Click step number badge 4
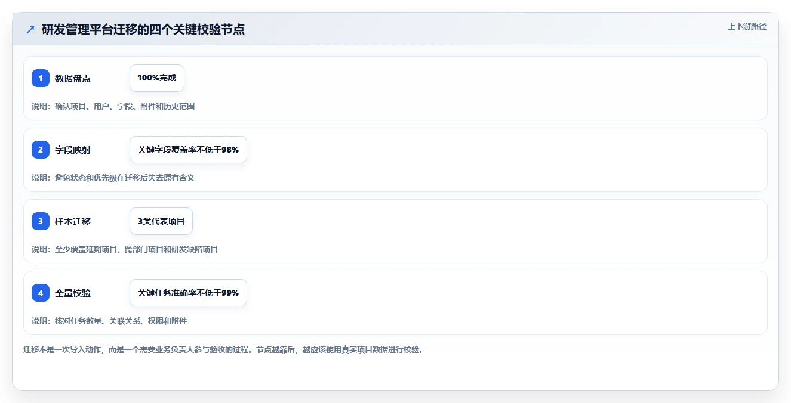The image size is (791, 403). click(x=41, y=293)
